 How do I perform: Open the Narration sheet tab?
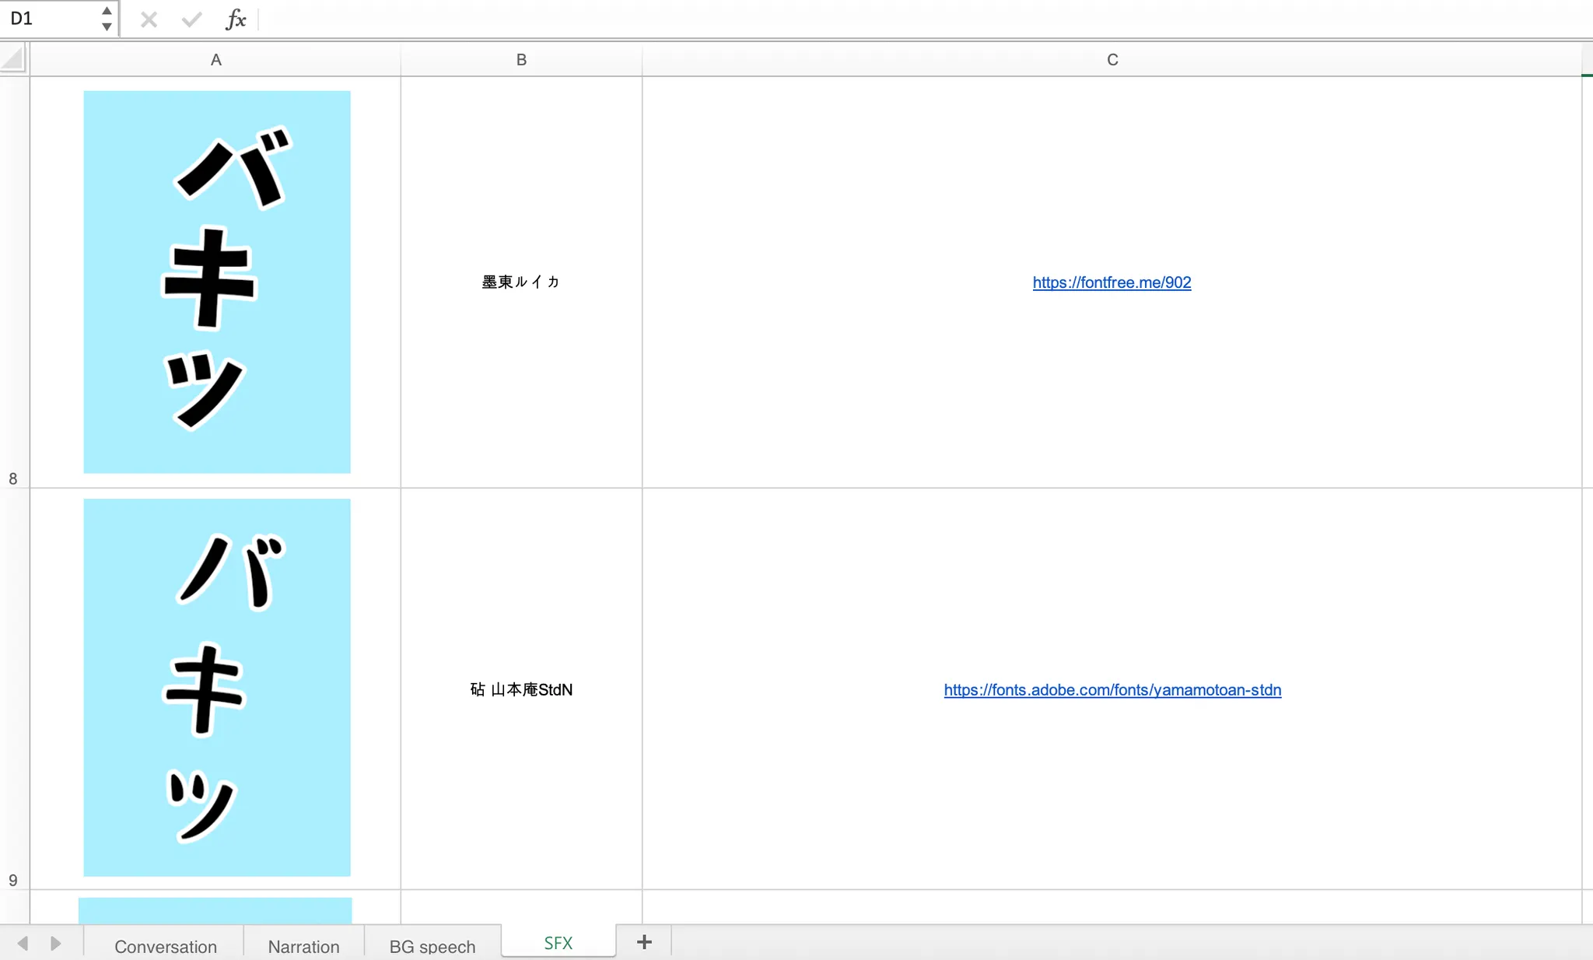(303, 946)
